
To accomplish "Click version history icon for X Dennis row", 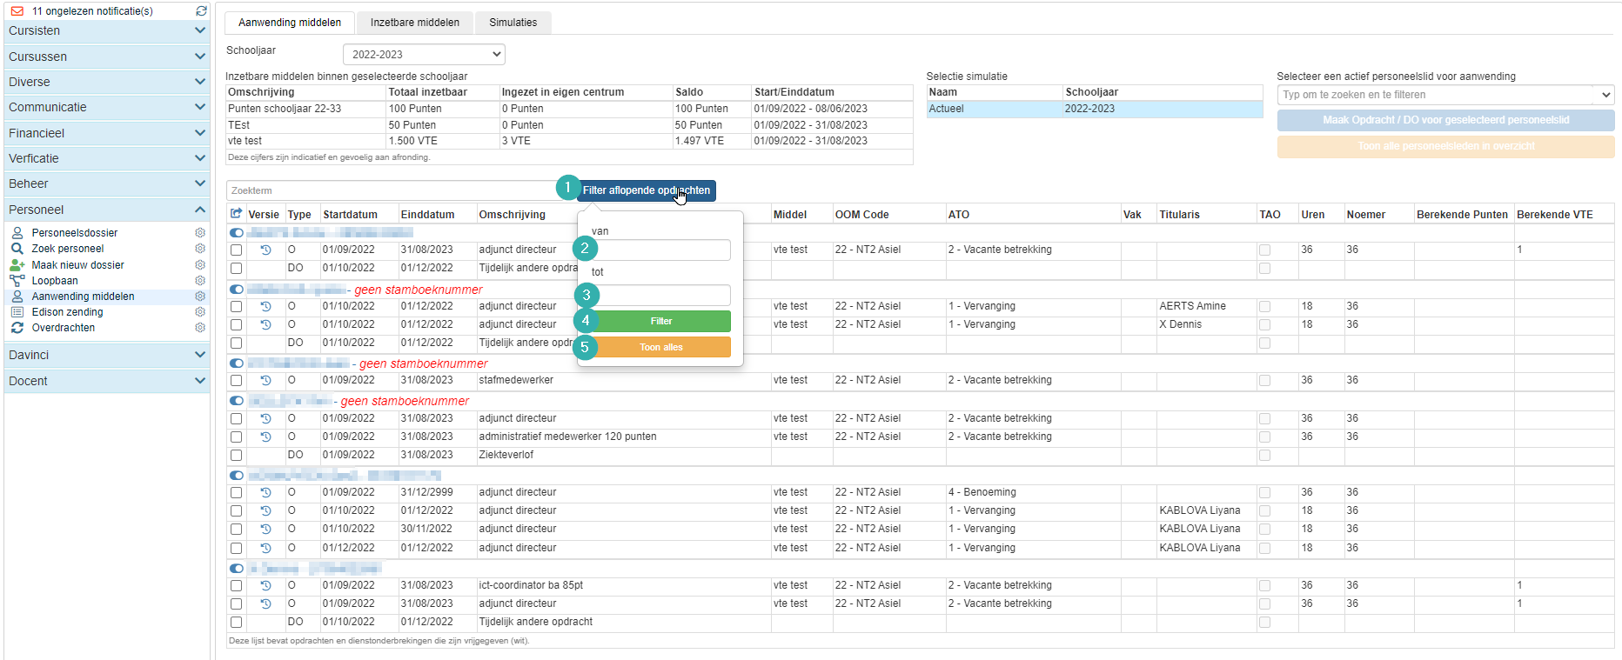I will pyautogui.click(x=265, y=324).
